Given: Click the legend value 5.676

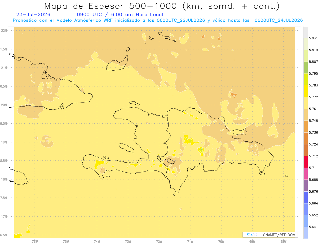Looking at the screenshot, I should pos(313,191).
